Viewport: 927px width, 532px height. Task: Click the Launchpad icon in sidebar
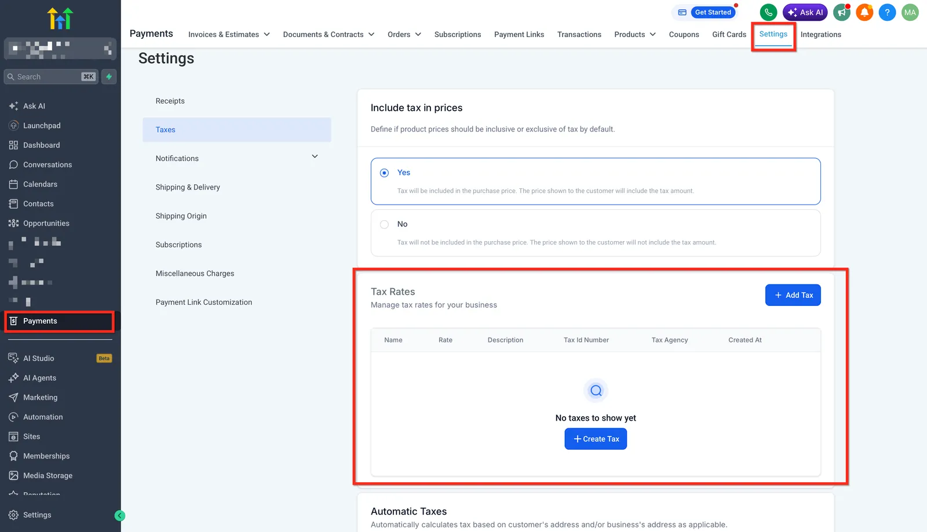click(x=13, y=126)
